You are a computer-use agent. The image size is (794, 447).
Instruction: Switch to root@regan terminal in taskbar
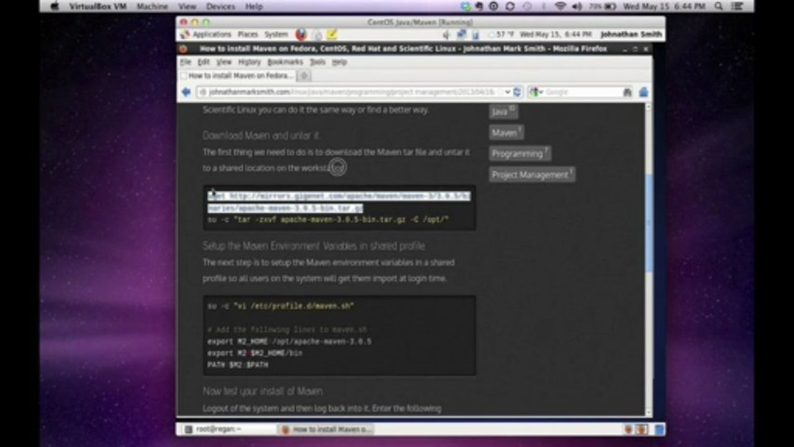pyautogui.click(x=228, y=429)
